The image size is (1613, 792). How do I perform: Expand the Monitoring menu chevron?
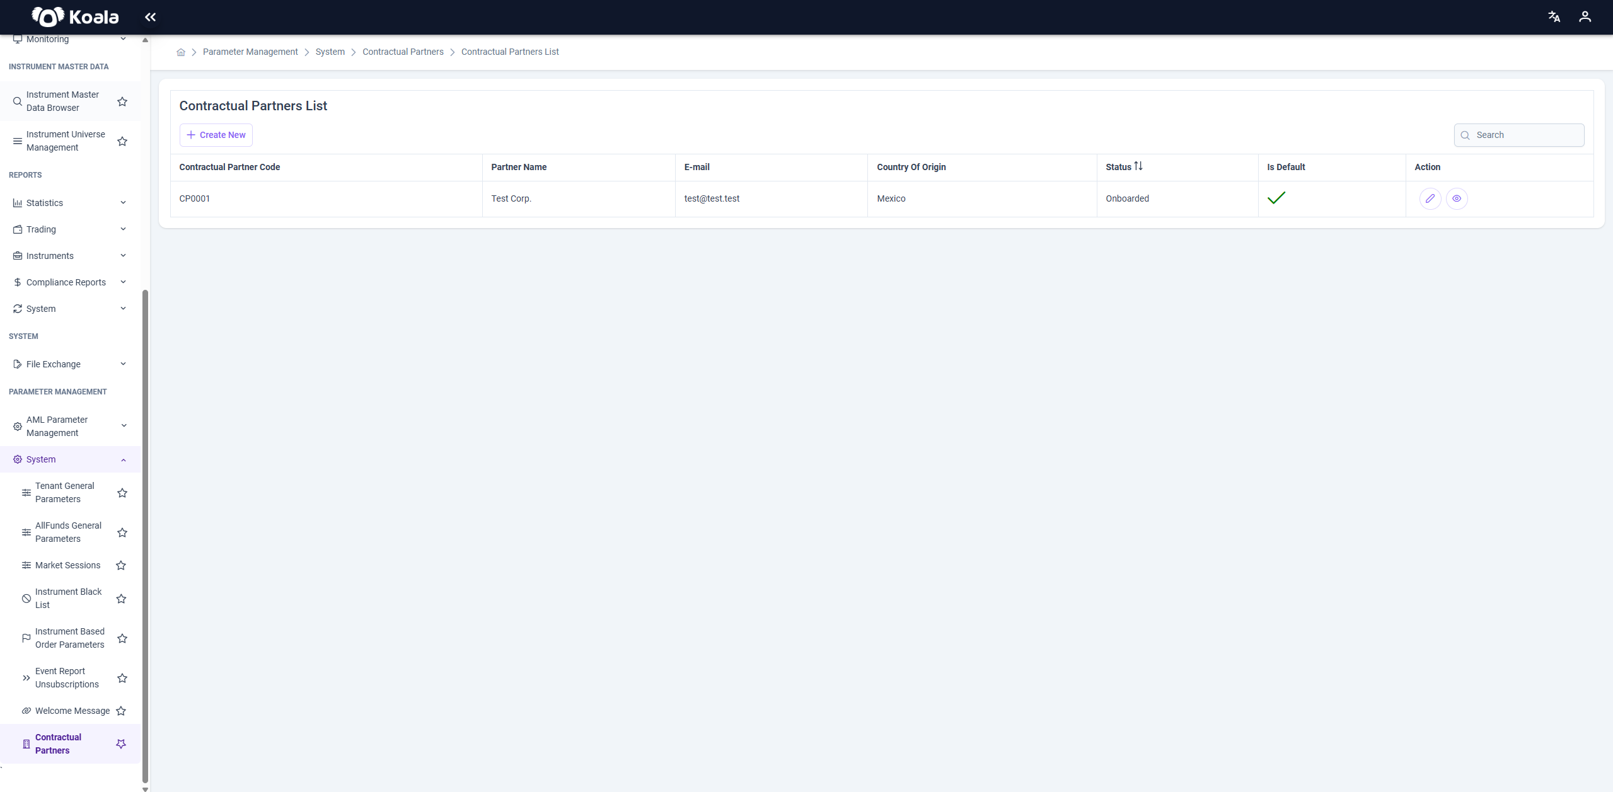(x=123, y=39)
